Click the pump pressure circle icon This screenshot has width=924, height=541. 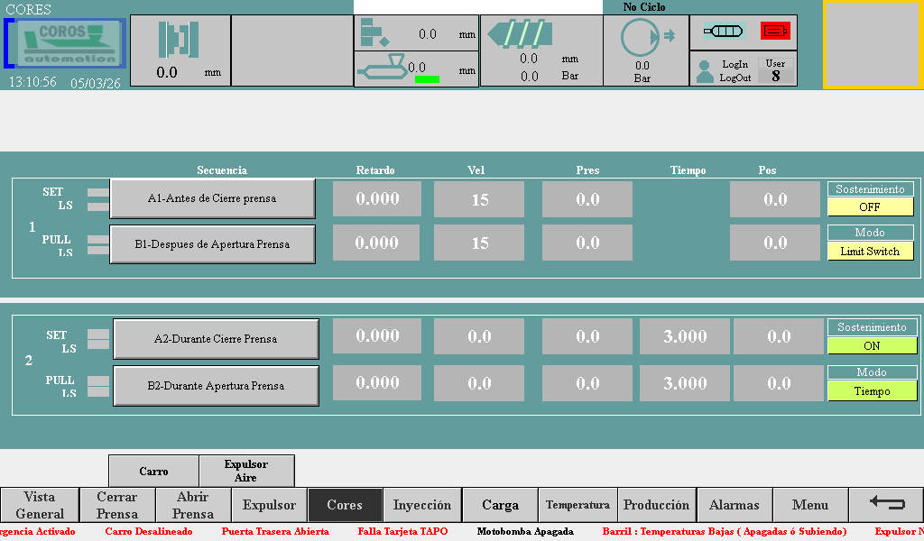click(x=640, y=38)
